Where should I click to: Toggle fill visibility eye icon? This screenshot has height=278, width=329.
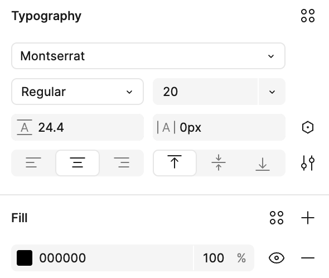pyautogui.click(x=277, y=257)
